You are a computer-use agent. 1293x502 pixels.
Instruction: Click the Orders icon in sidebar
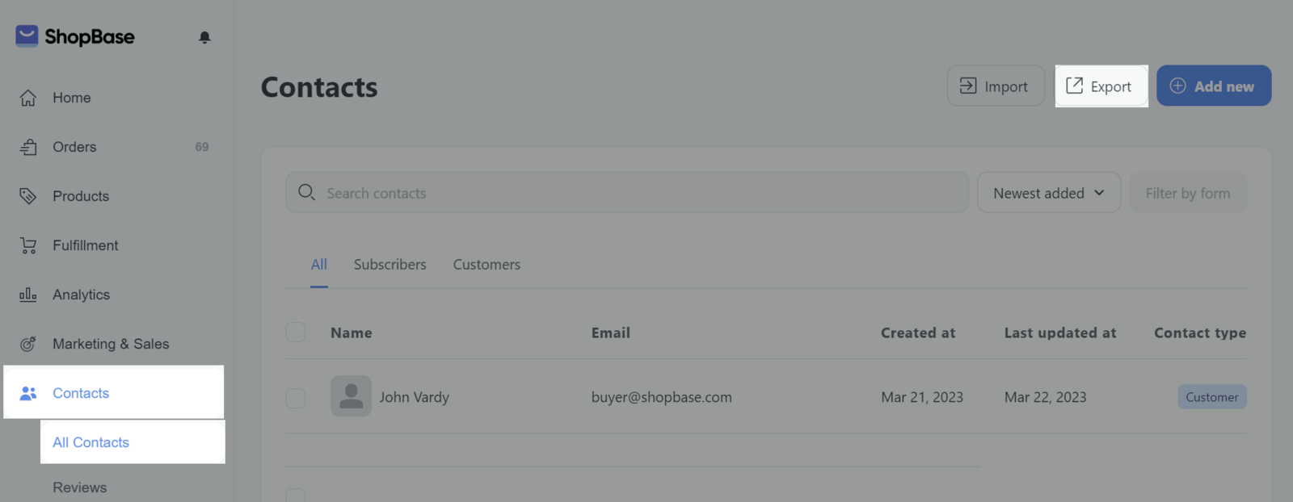pyautogui.click(x=28, y=147)
